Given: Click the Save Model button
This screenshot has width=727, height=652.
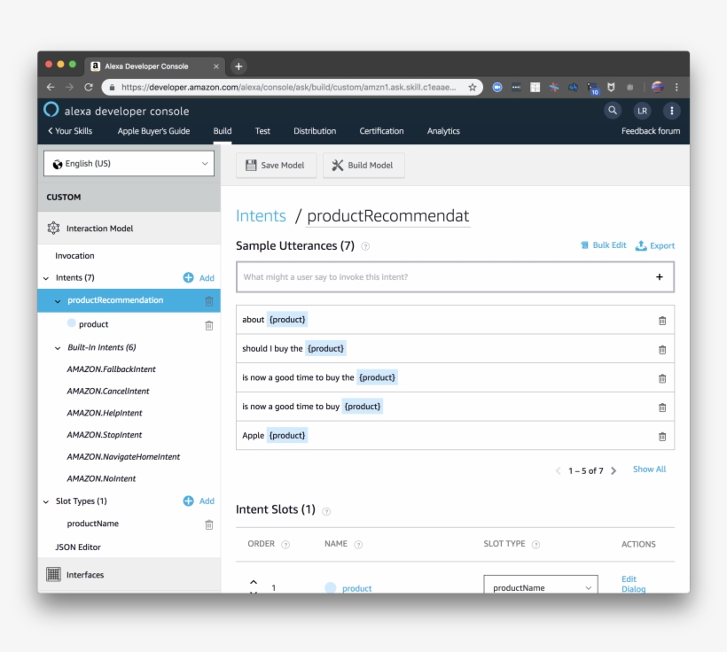Looking at the screenshot, I should click(x=275, y=166).
